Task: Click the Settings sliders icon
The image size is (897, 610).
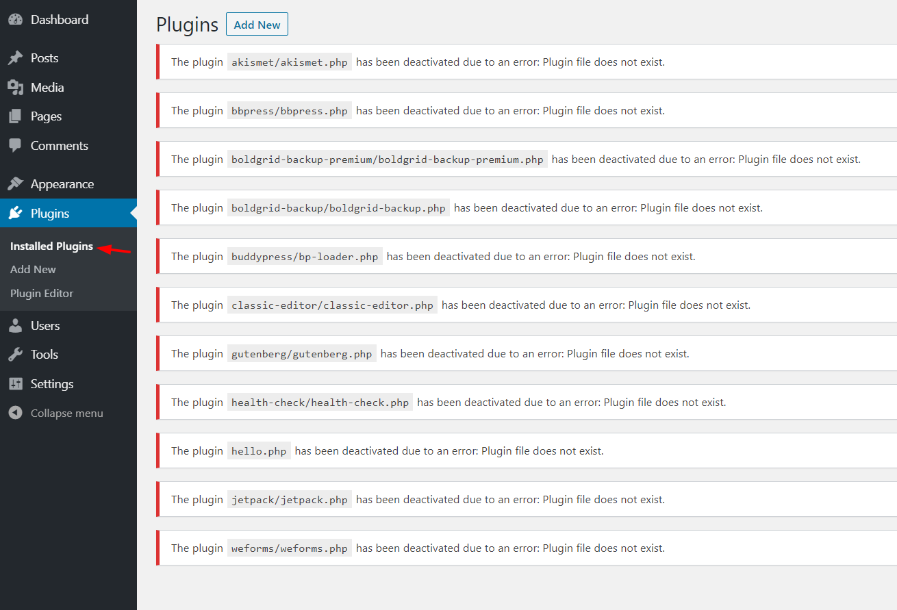Action: click(x=15, y=384)
